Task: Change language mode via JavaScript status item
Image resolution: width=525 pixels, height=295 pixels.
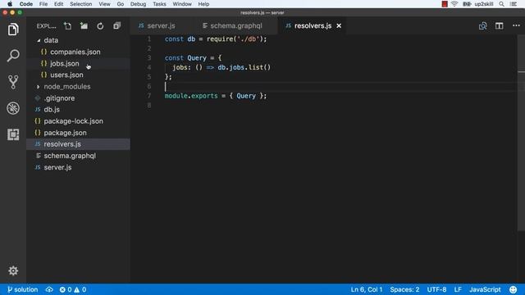Action: point(485,289)
